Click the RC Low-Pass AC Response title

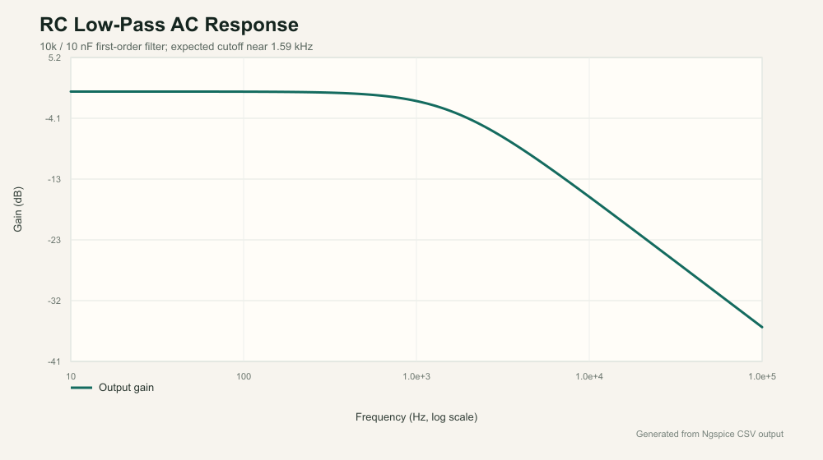point(169,25)
